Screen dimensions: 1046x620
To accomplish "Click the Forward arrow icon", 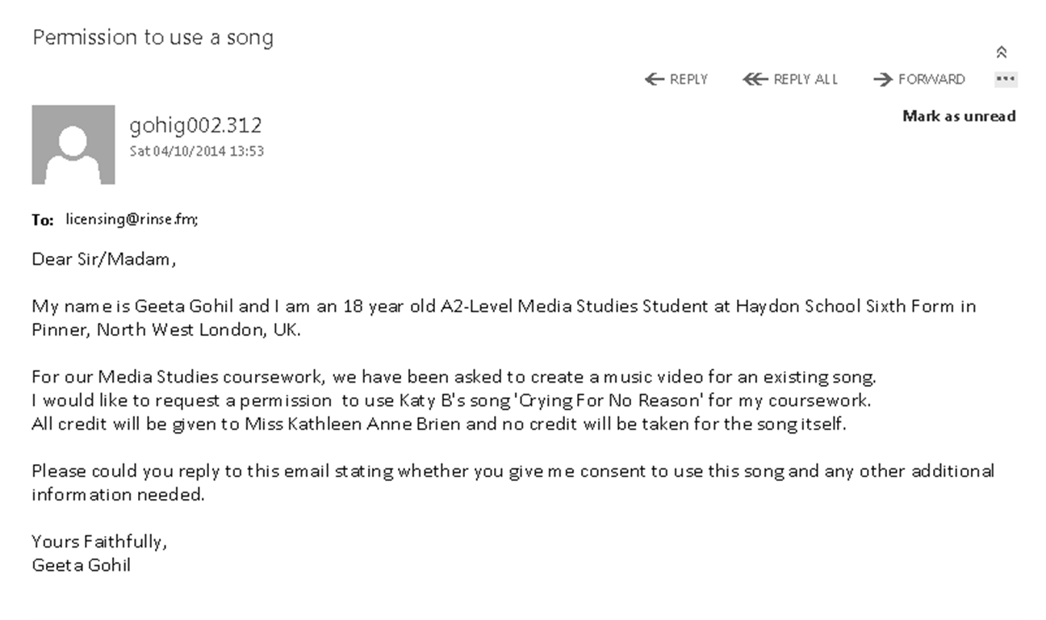I will pyautogui.click(x=883, y=78).
